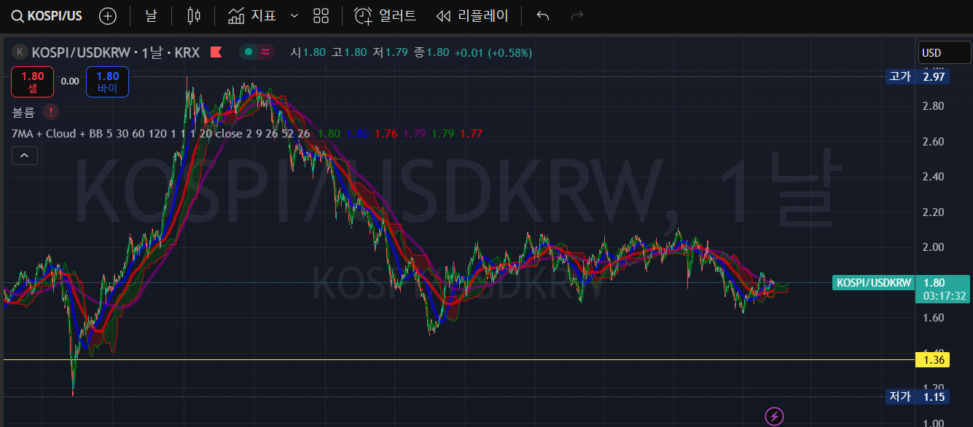Open the 날 timeframe interval menu
The width and height of the screenshot is (973, 427).
(x=151, y=16)
